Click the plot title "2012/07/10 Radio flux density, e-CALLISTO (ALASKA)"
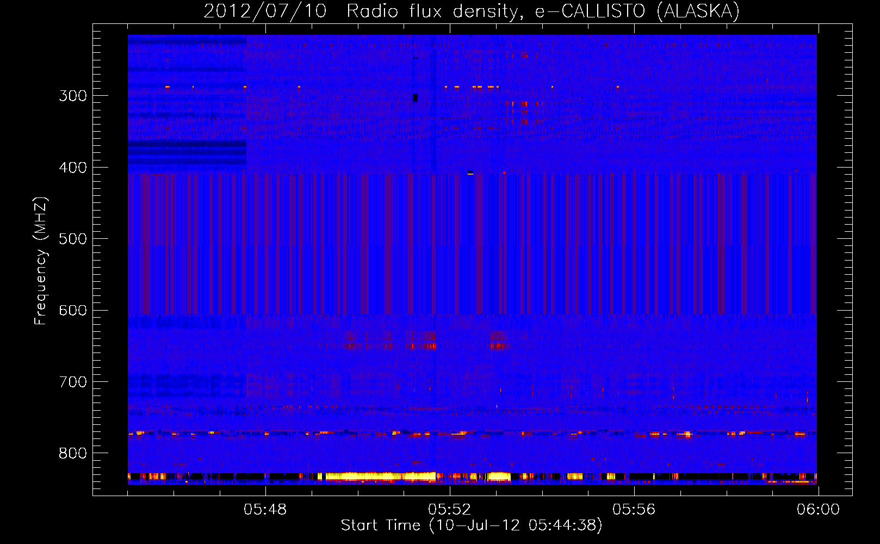Screen dimensions: 880x544 pyautogui.click(x=472, y=11)
